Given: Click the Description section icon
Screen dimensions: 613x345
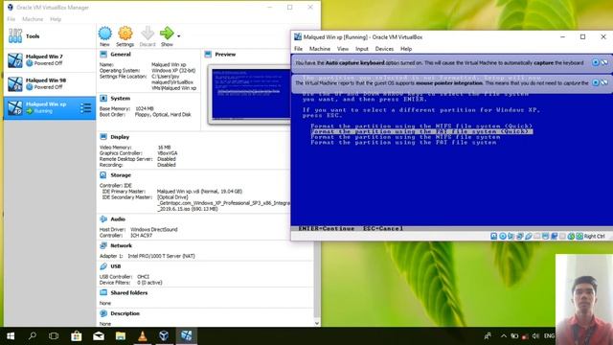Looking at the screenshot, I should coord(103,313).
